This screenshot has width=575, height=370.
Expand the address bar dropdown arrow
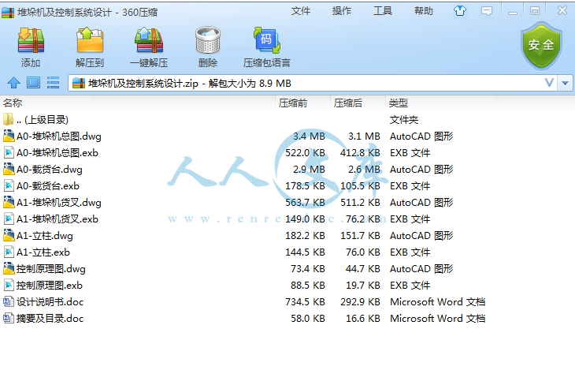[x=565, y=84]
